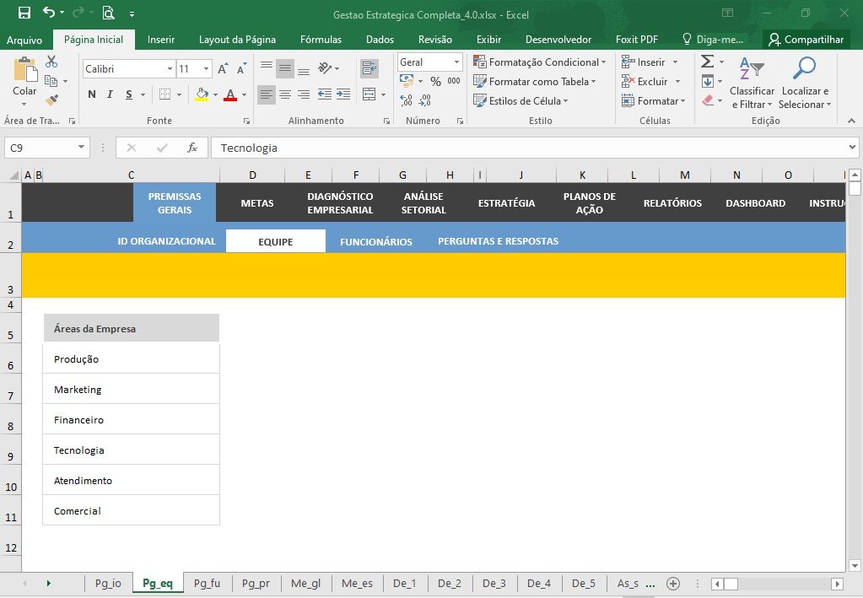Click the Save icon in quick access toolbar
Screen dimensions: 863x598
tap(24, 13)
